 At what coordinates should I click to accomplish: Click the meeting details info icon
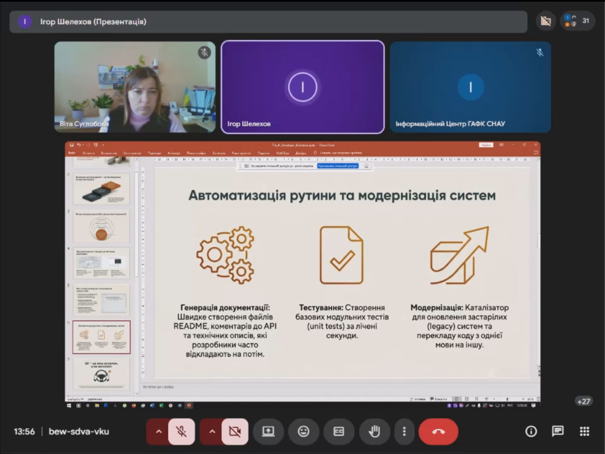point(531,431)
